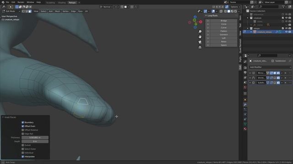Open Add Modifier dropdown
This screenshot has height=164, width=293.
(x=270, y=67)
